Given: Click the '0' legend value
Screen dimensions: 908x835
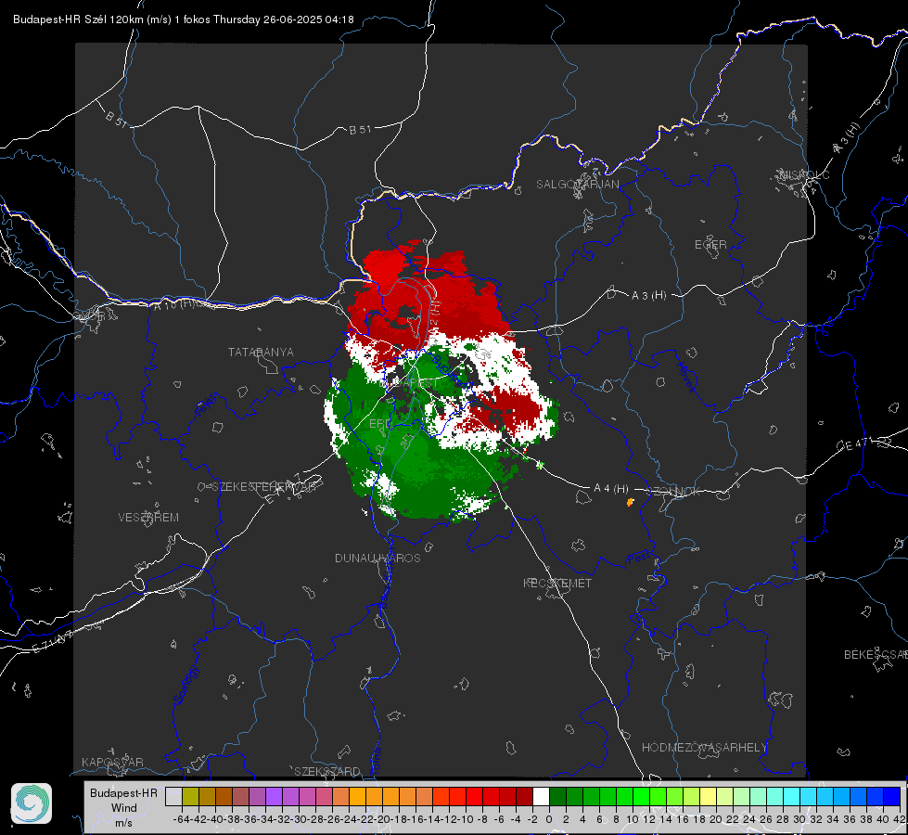Looking at the screenshot, I should coord(549,819).
